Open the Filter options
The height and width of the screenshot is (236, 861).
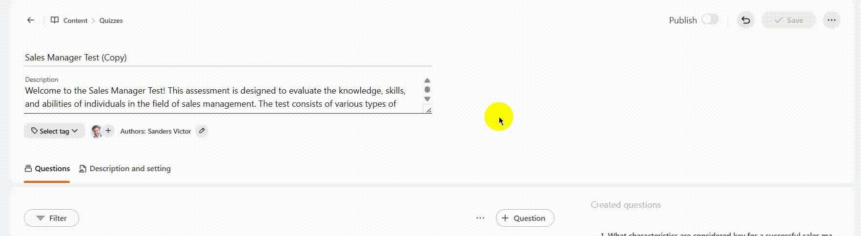point(51,218)
